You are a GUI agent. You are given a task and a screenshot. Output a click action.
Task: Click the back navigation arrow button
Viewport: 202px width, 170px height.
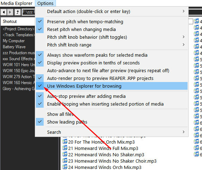tap(4, 12)
